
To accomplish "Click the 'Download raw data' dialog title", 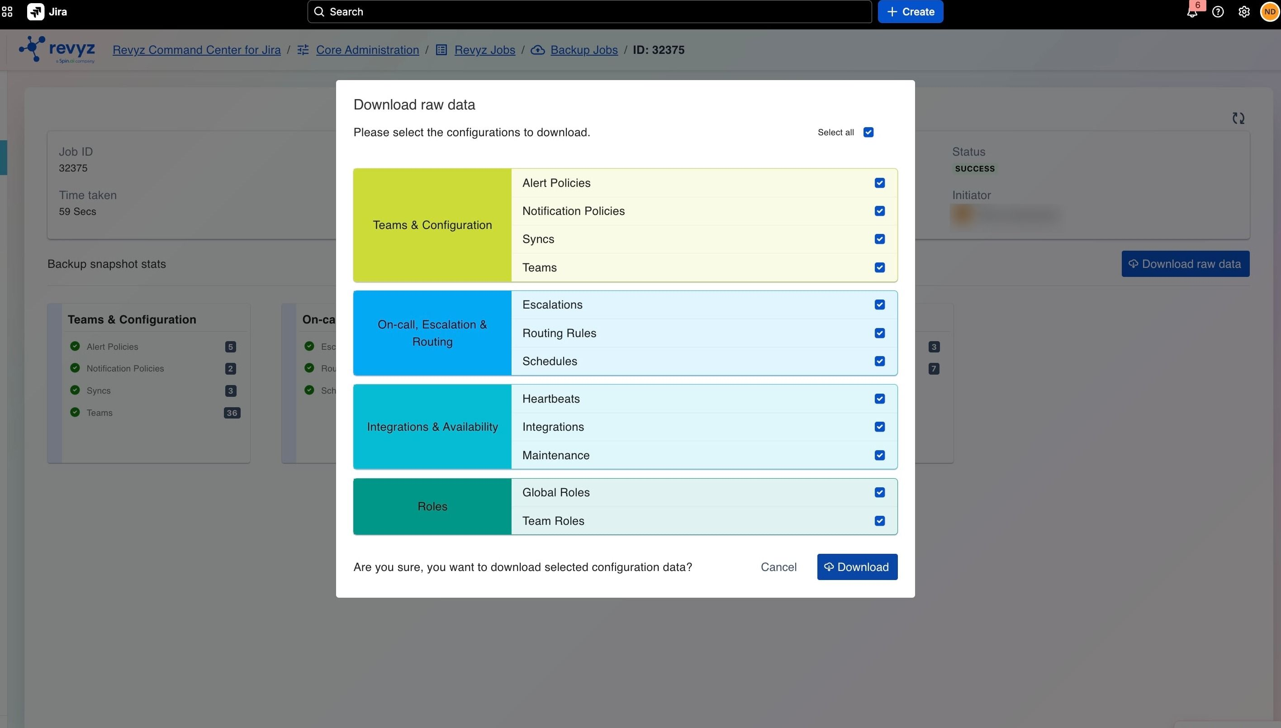I will [x=414, y=105].
